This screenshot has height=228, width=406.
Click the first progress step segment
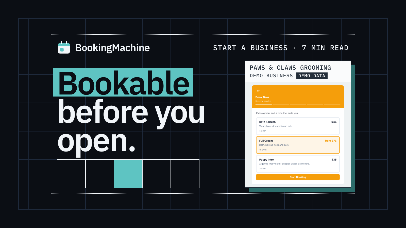(263, 105)
